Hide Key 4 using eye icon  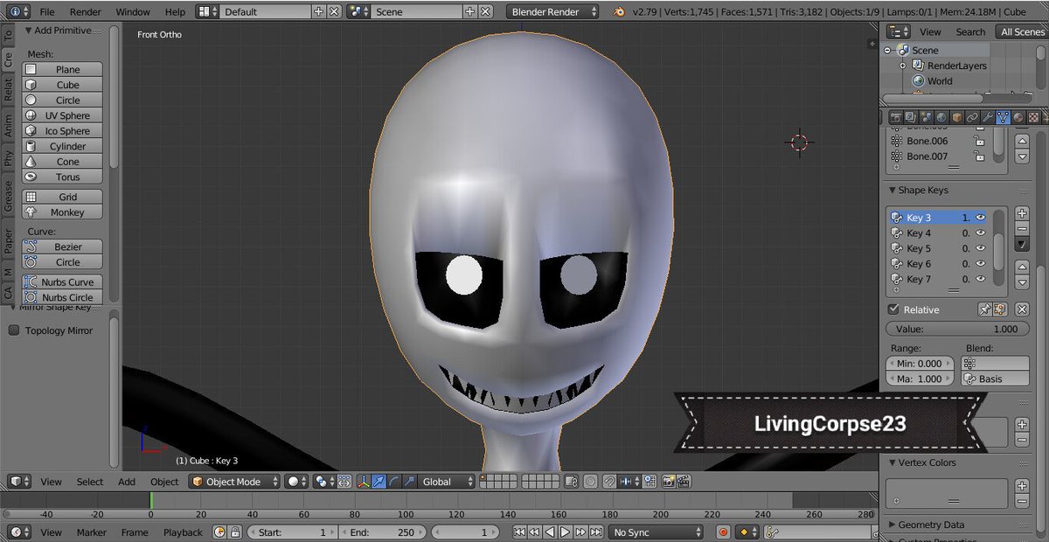point(982,233)
